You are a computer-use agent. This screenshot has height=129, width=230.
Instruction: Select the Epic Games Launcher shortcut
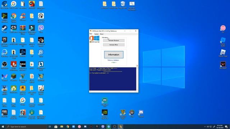click(x=5, y=42)
